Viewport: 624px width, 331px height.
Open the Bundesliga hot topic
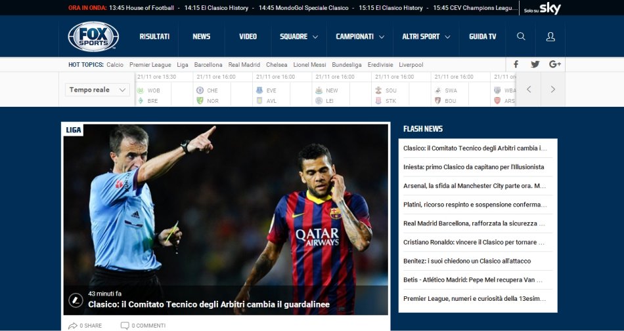tap(347, 65)
